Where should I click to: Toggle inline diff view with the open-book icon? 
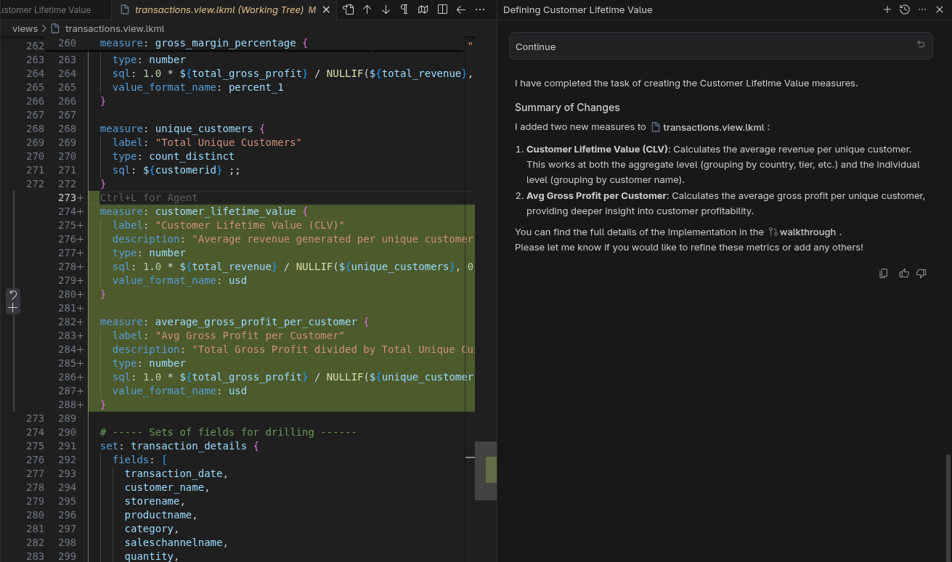pyautogui.click(x=423, y=9)
